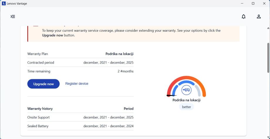Open the notifications bell
This screenshot has width=270, height=139.
(244, 16)
